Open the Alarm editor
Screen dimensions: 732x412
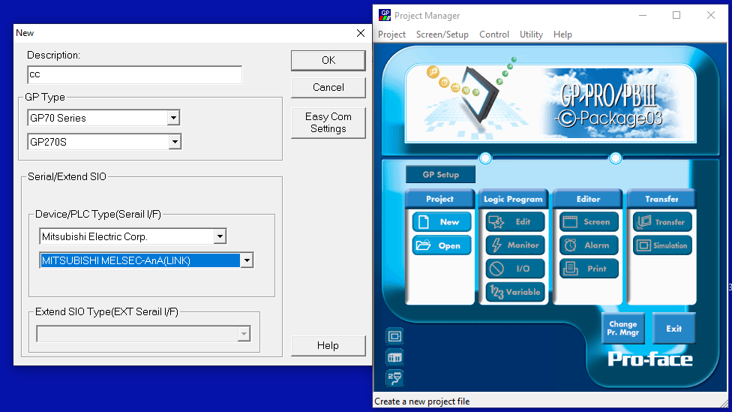point(589,245)
